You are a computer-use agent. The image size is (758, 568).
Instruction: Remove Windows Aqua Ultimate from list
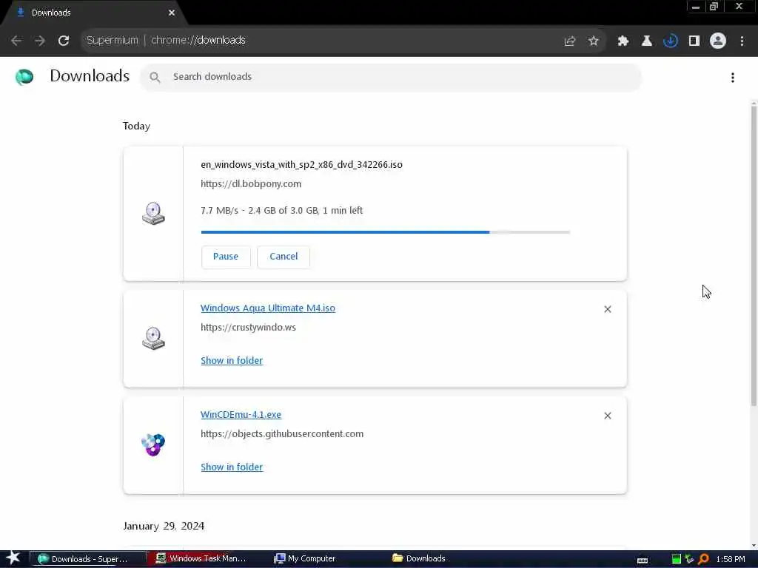(x=608, y=309)
